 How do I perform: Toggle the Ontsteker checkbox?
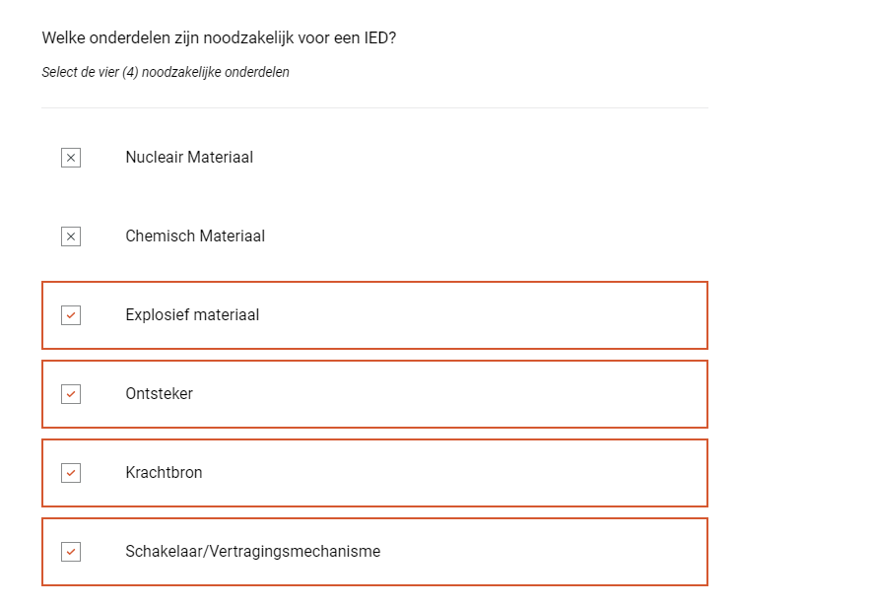[x=71, y=394]
